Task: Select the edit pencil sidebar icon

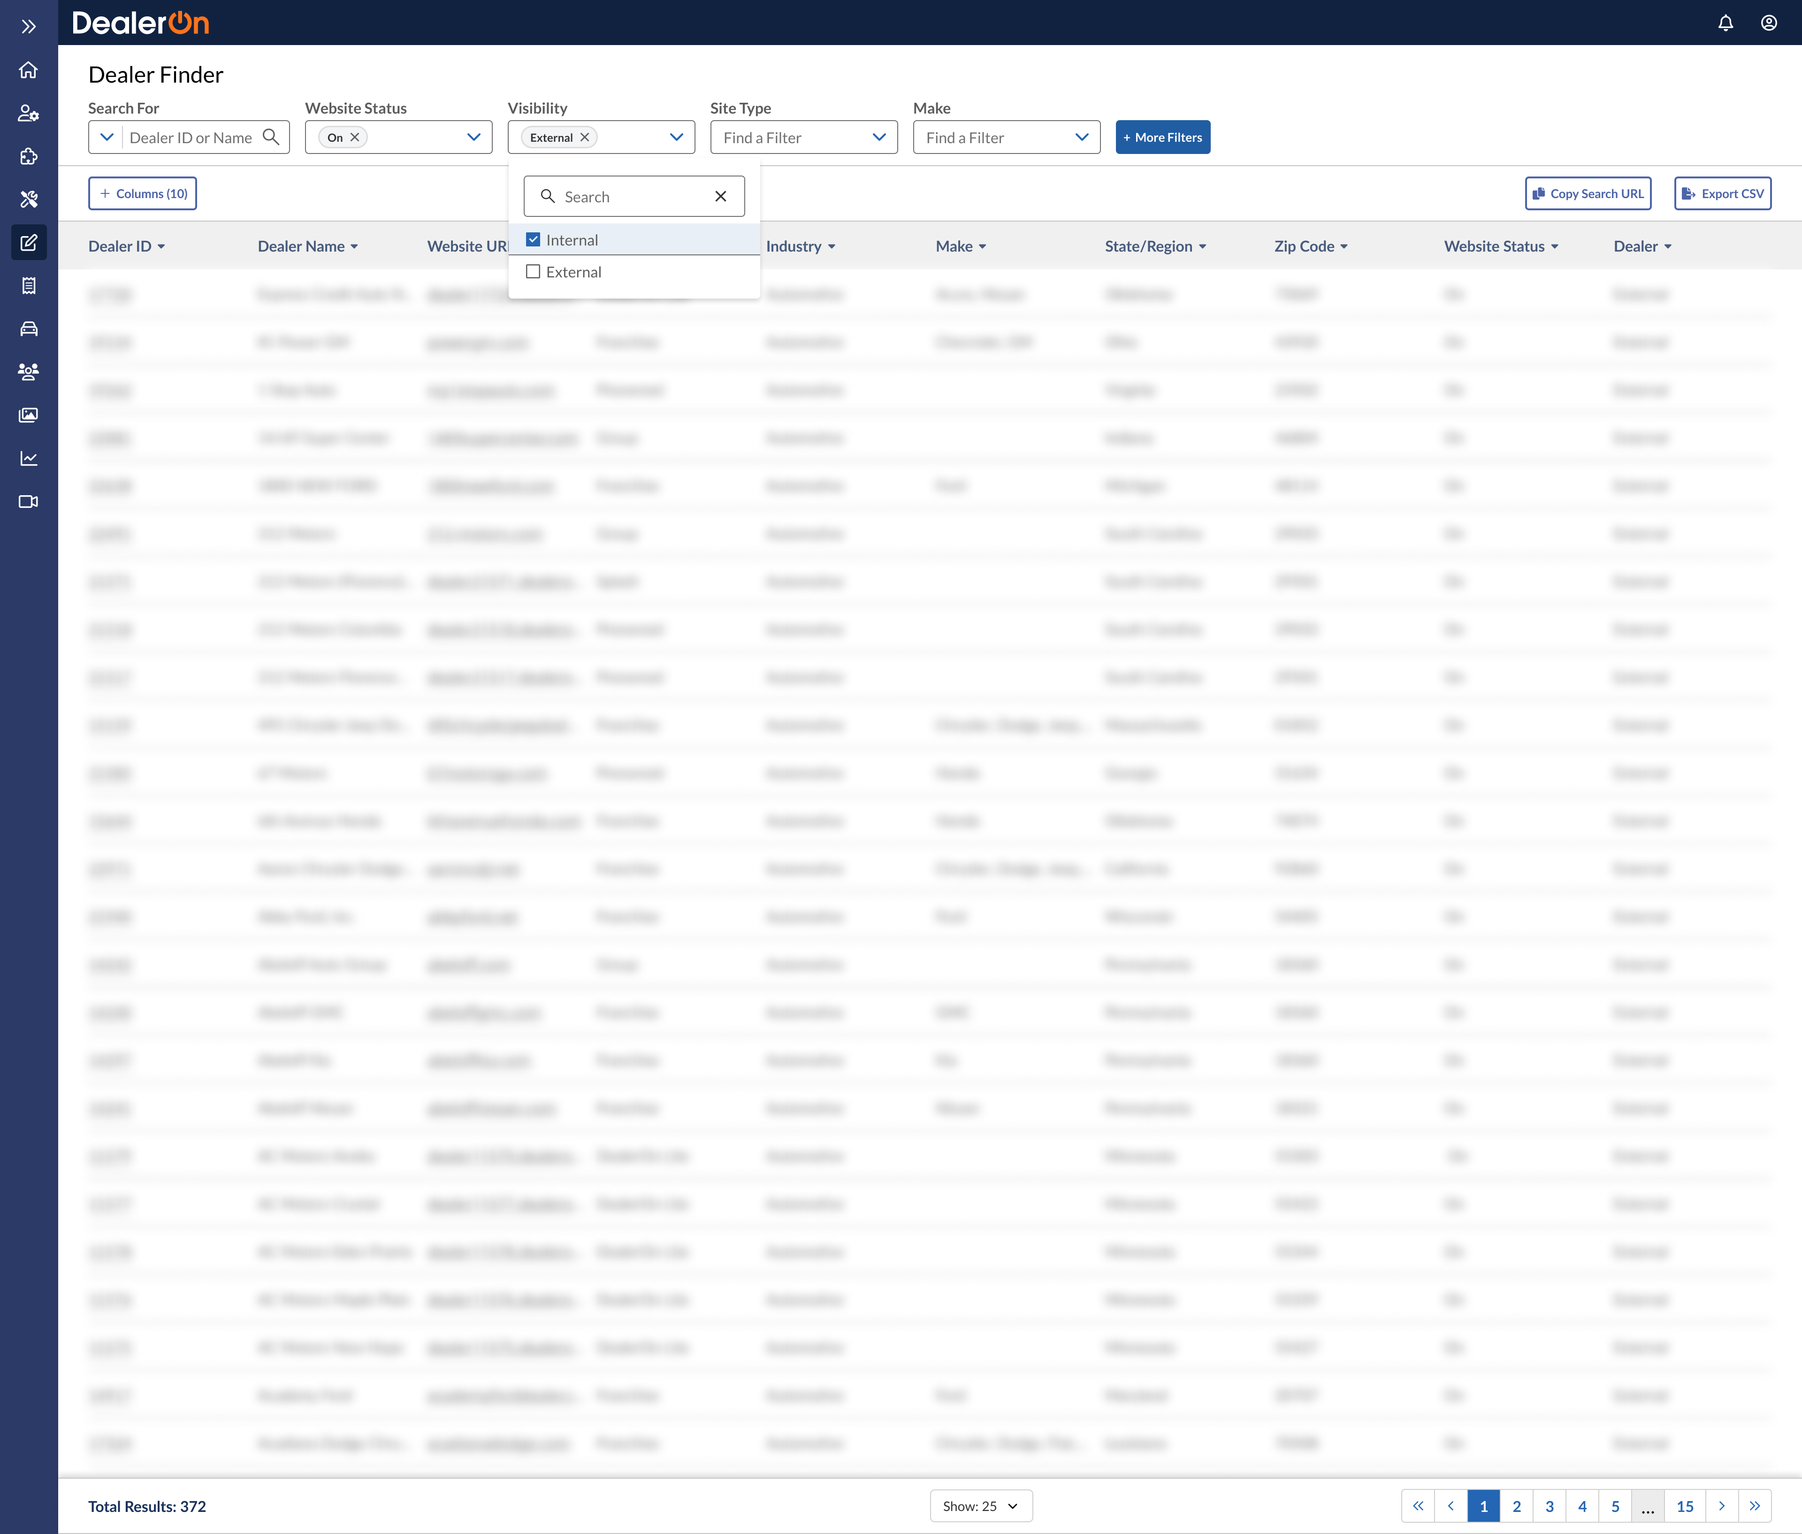Action: 29,243
